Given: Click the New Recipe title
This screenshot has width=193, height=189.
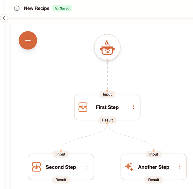Looking at the screenshot, I should pyautogui.click(x=37, y=8).
